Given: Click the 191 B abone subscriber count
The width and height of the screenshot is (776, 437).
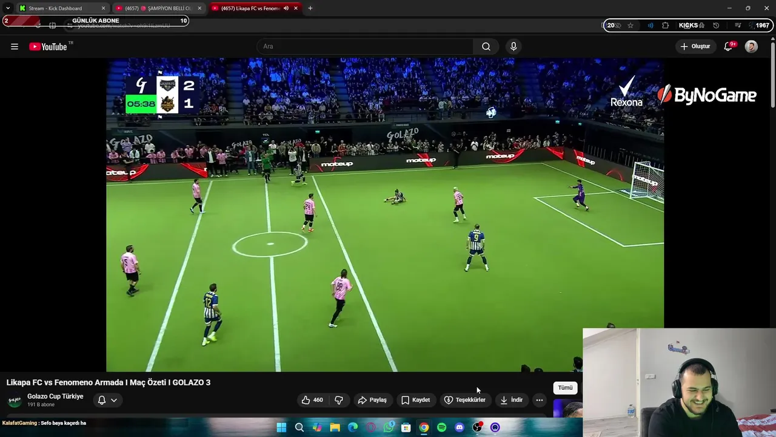Looking at the screenshot, I should (x=41, y=404).
